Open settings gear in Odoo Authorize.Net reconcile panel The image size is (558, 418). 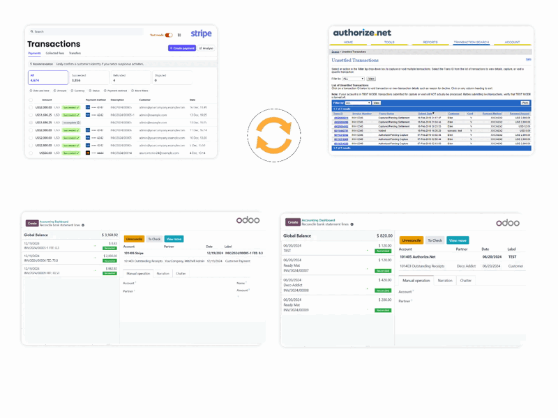click(x=352, y=224)
